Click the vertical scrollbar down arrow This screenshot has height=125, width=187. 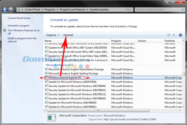pos(184,107)
